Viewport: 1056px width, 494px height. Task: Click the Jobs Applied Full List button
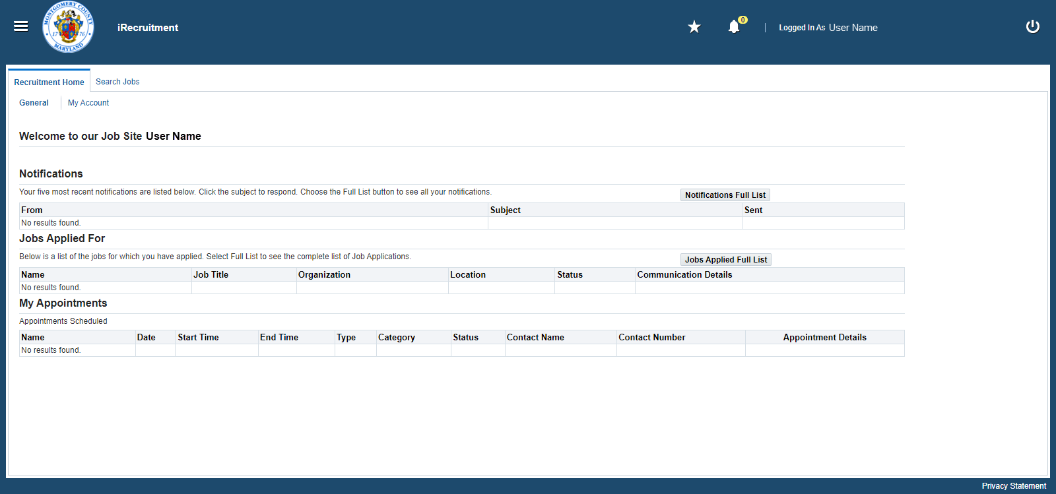tap(725, 260)
